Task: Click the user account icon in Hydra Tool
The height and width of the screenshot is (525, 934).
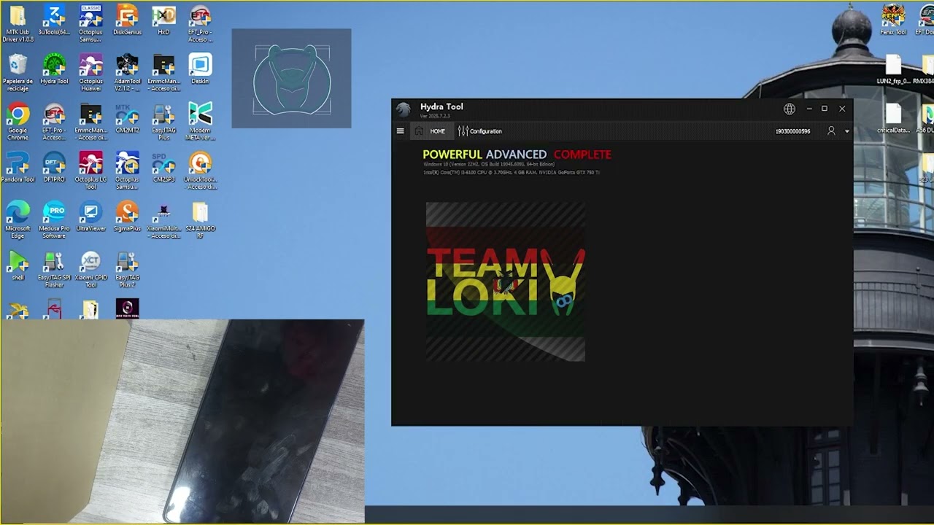Action: pyautogui.click(x=831, y=131)
